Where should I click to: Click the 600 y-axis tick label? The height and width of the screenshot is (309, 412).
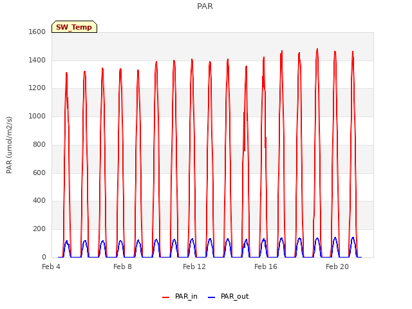[39, 173]
